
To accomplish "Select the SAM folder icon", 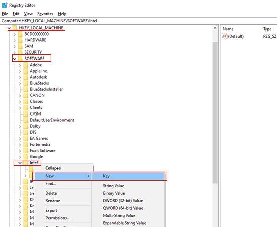I will (x=20, y=46).
